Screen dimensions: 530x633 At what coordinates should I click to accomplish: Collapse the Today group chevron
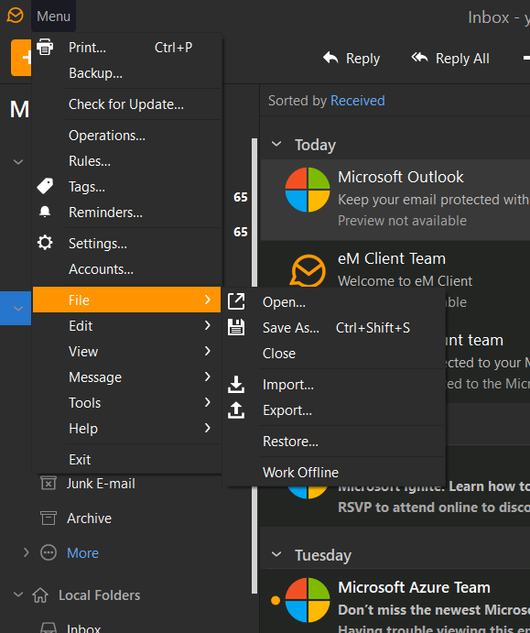(x=276, y=144)
